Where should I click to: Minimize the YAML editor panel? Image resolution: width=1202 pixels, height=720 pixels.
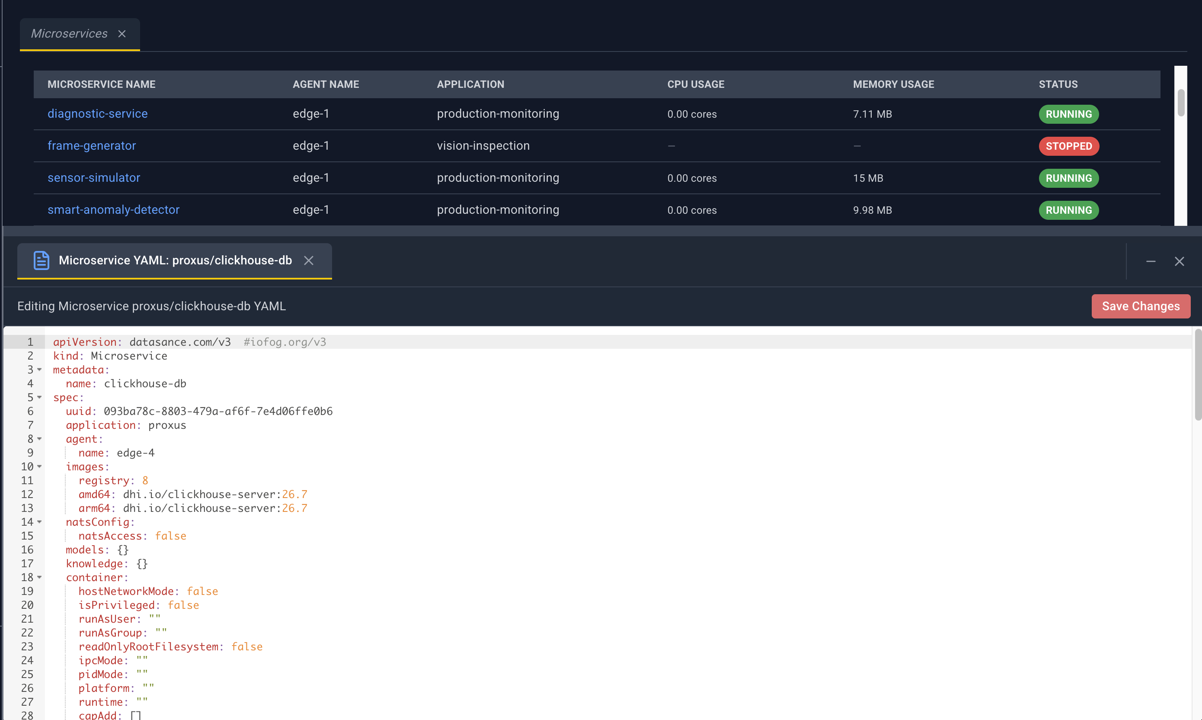click(1151, 261)
